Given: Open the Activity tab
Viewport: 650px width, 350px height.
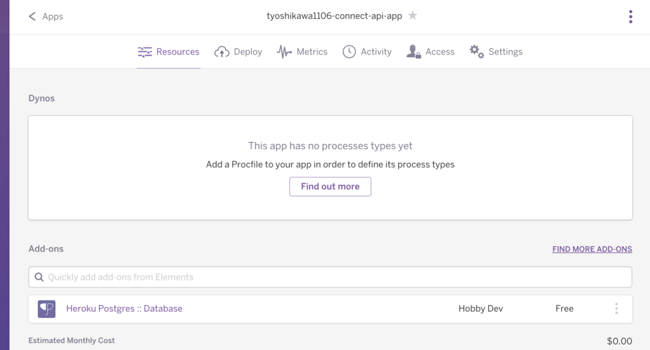Looking at the screenshot, I should coord(368,52).
